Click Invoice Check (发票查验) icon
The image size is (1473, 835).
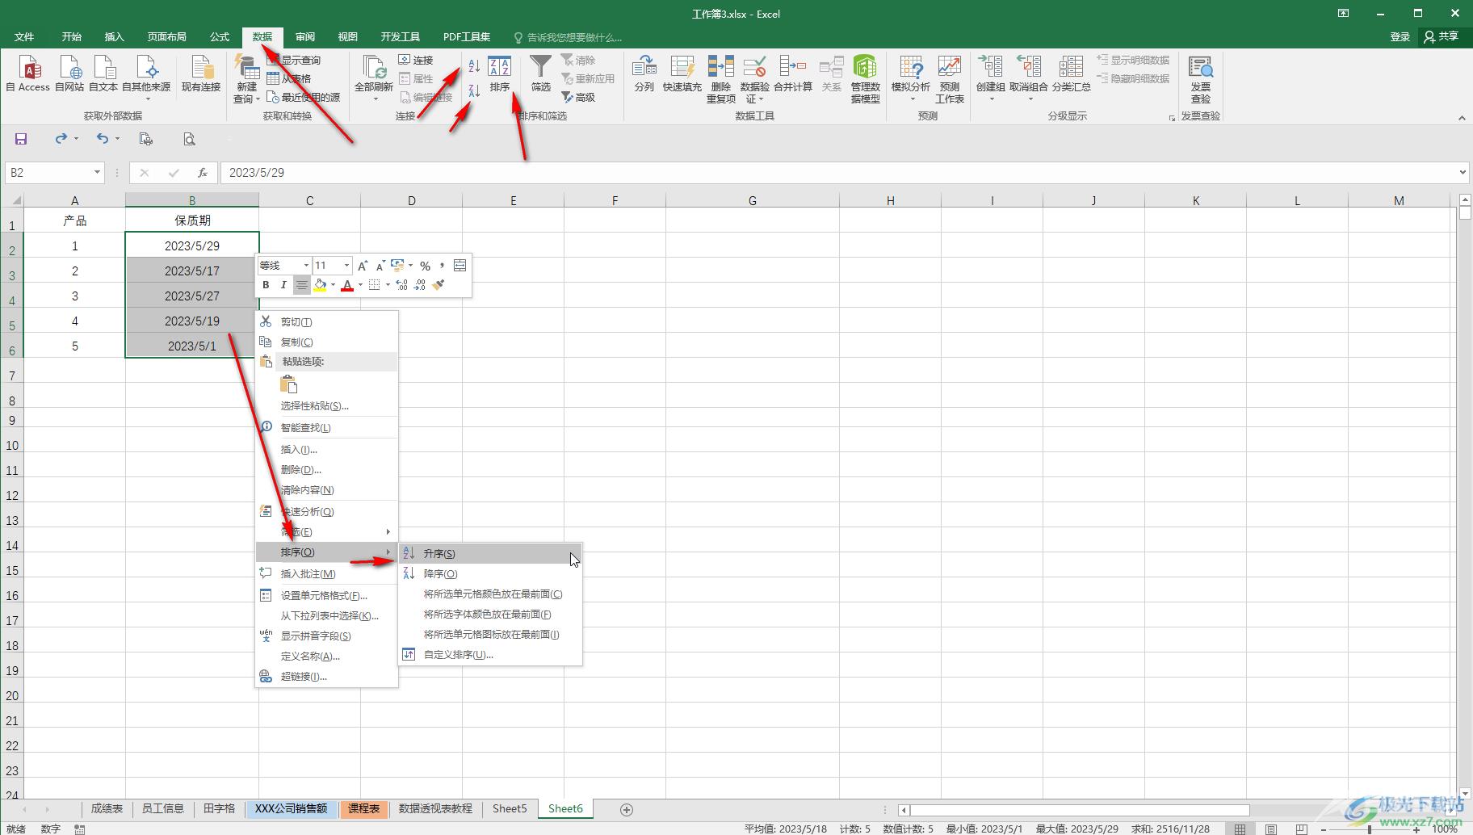coord(1200,79)
